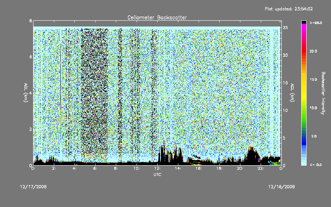
Task: Click the 5 kft tick label on right axis
Action: (284, 138)
